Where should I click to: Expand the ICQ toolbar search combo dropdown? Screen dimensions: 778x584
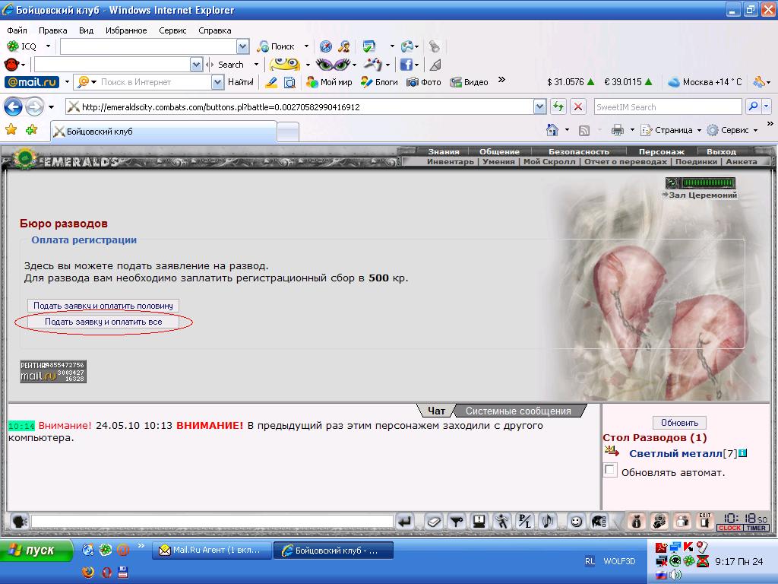242,46
